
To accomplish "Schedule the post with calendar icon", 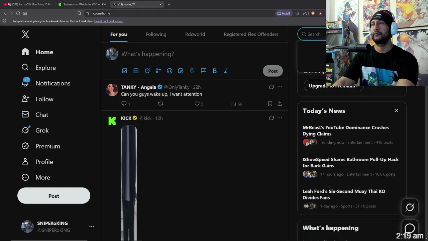I will click(x=181, y=71).
